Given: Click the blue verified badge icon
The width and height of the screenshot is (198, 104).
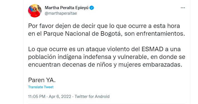Looking at the screenshot, I should [x=92, y=8].
